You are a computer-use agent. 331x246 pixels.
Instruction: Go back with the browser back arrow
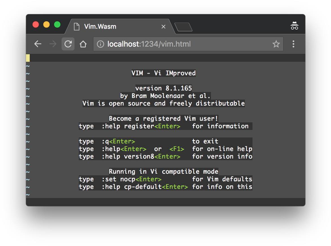tap(38, 44)
